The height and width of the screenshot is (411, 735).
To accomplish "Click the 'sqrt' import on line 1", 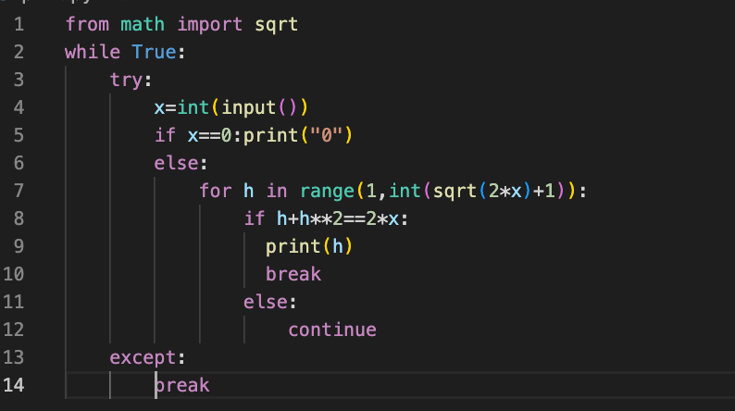I will click(276, 24).
